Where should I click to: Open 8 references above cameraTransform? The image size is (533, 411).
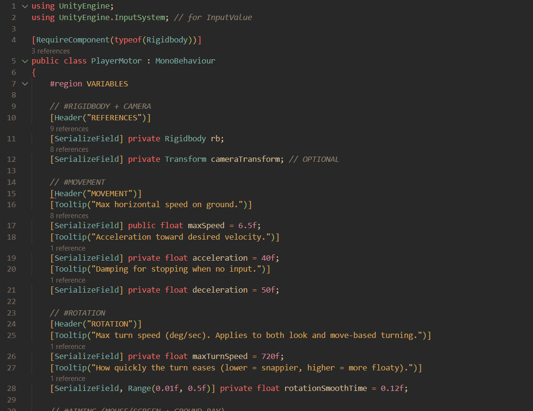[69, 149]
